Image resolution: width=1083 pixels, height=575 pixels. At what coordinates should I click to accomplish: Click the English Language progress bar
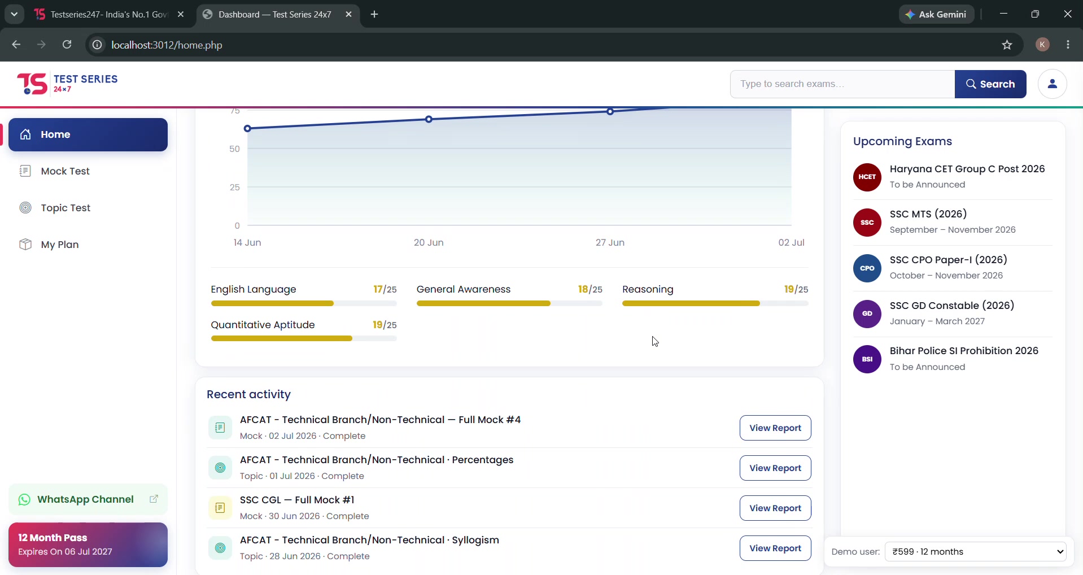304,303
